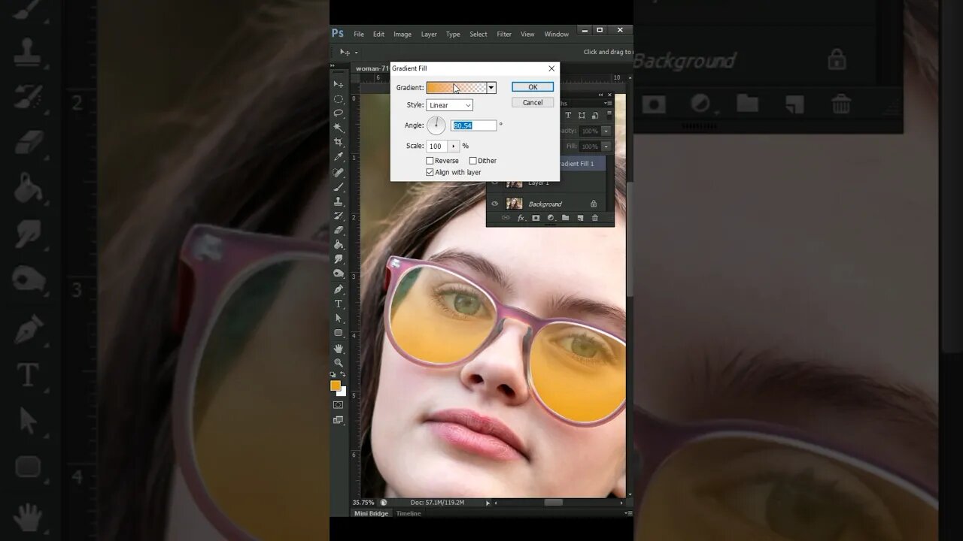The height and width of the screenshot is (541, 963).
Task: Click the Change Screen Mode icon
Action: [339, 419]
